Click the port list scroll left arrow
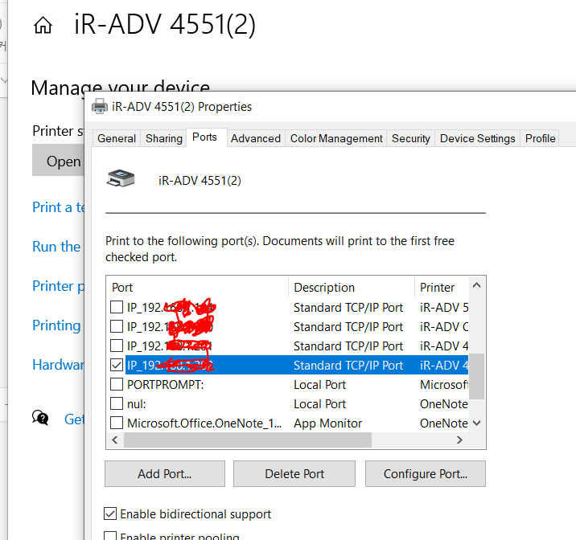This screenshot has height=540, width=576. coord(115,440)
